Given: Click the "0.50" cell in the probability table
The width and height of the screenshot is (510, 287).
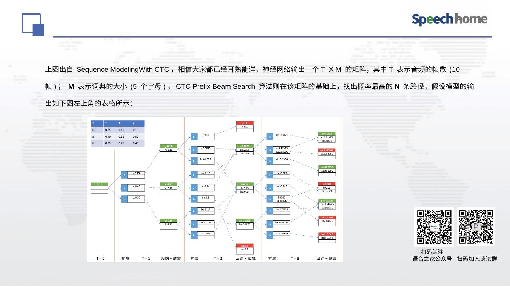Looking at the screenshot, I should (x=138, y=137).
